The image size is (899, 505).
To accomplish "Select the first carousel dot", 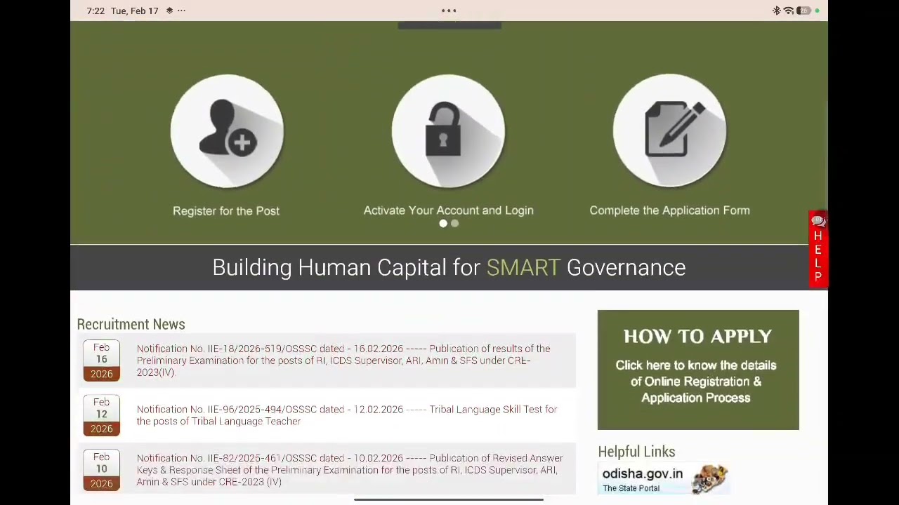I will point(443,224).
